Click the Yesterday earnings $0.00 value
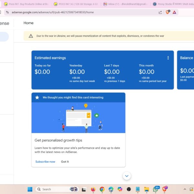Screen dimensions: 194x194 [x=77, y=72]
